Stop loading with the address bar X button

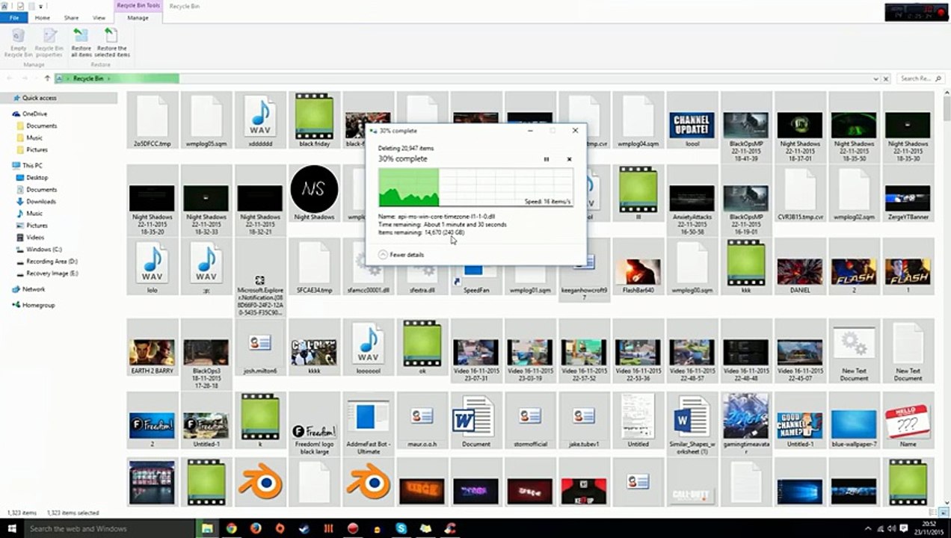click(886, 78)
